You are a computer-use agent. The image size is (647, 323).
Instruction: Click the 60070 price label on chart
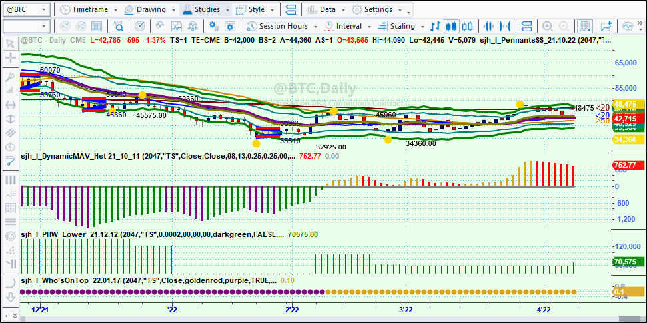[x=50, y=70]
